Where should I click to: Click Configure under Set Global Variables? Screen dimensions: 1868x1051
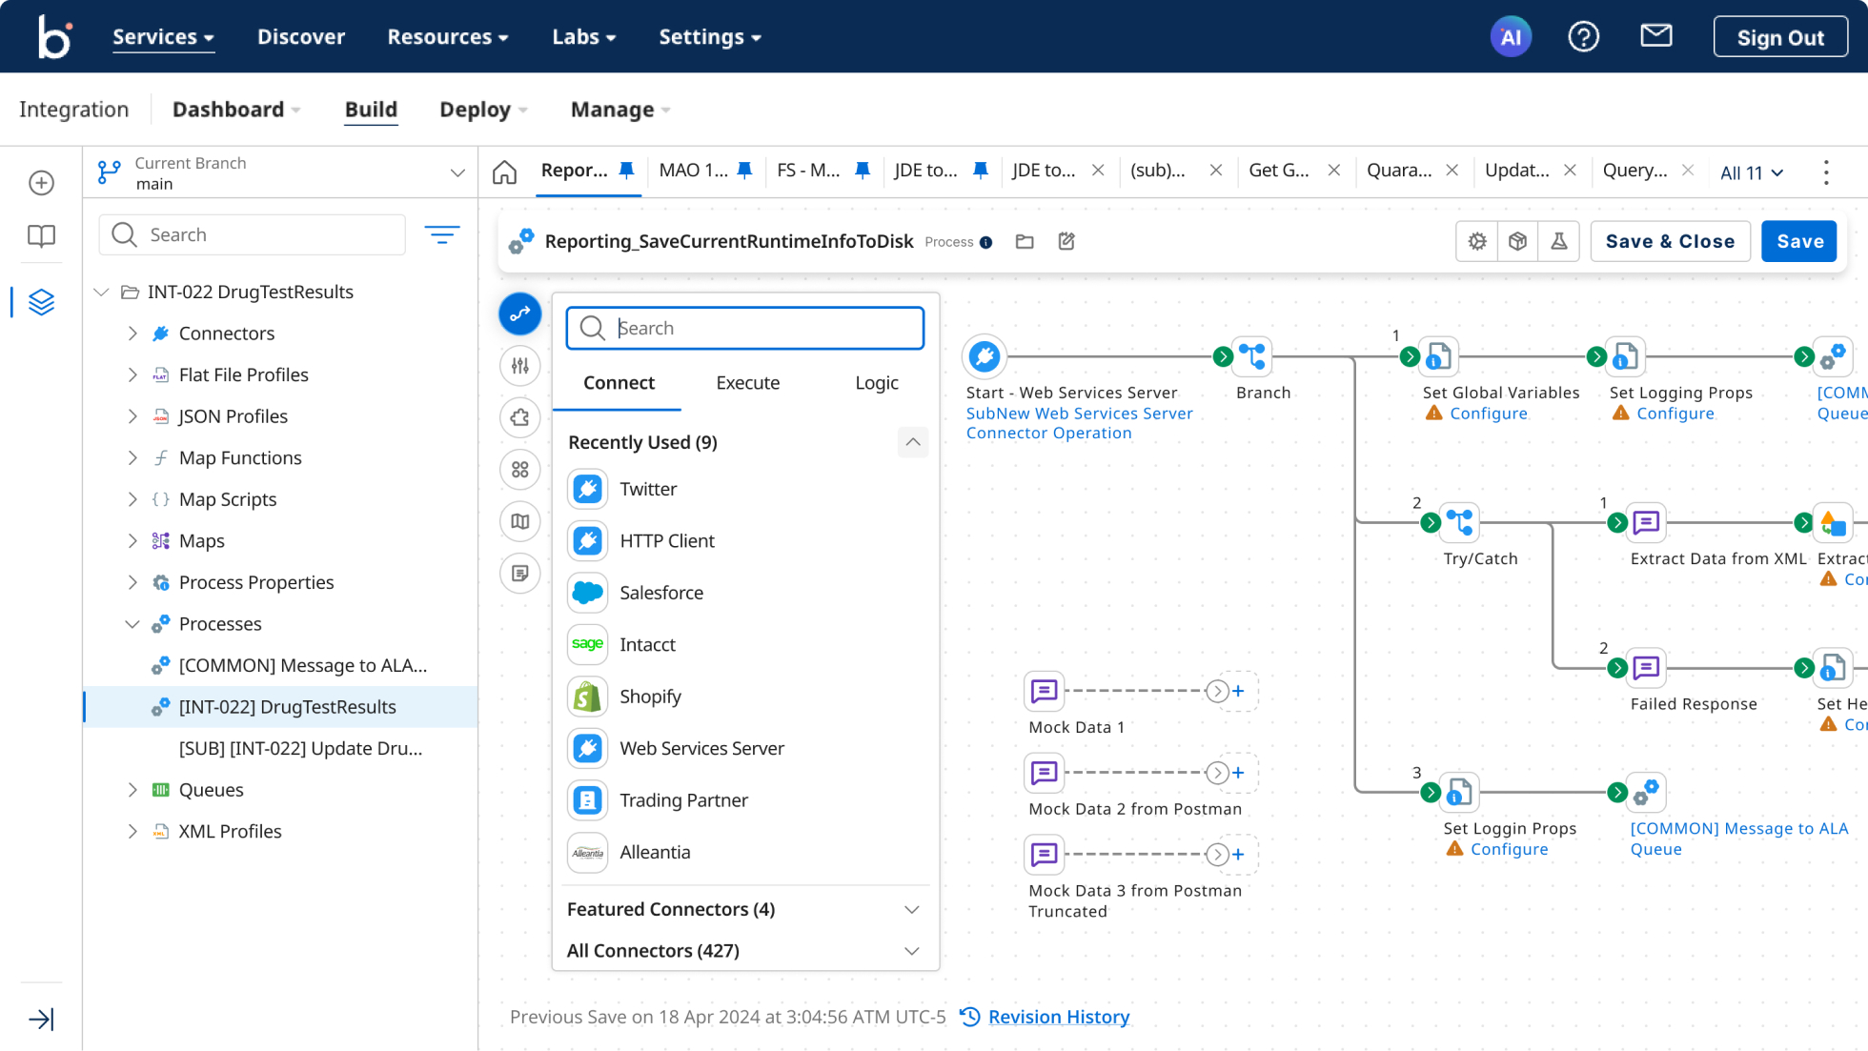point(1488,414)
